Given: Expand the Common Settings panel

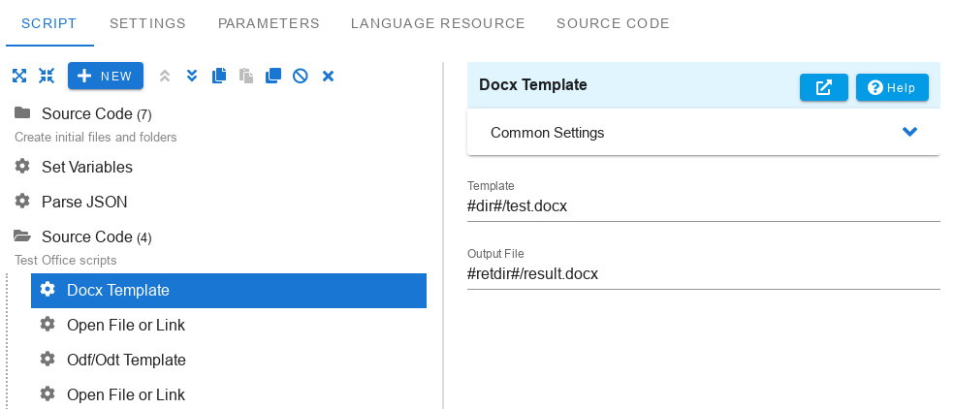Looking at the screenshot, I should tap(909, 132).
